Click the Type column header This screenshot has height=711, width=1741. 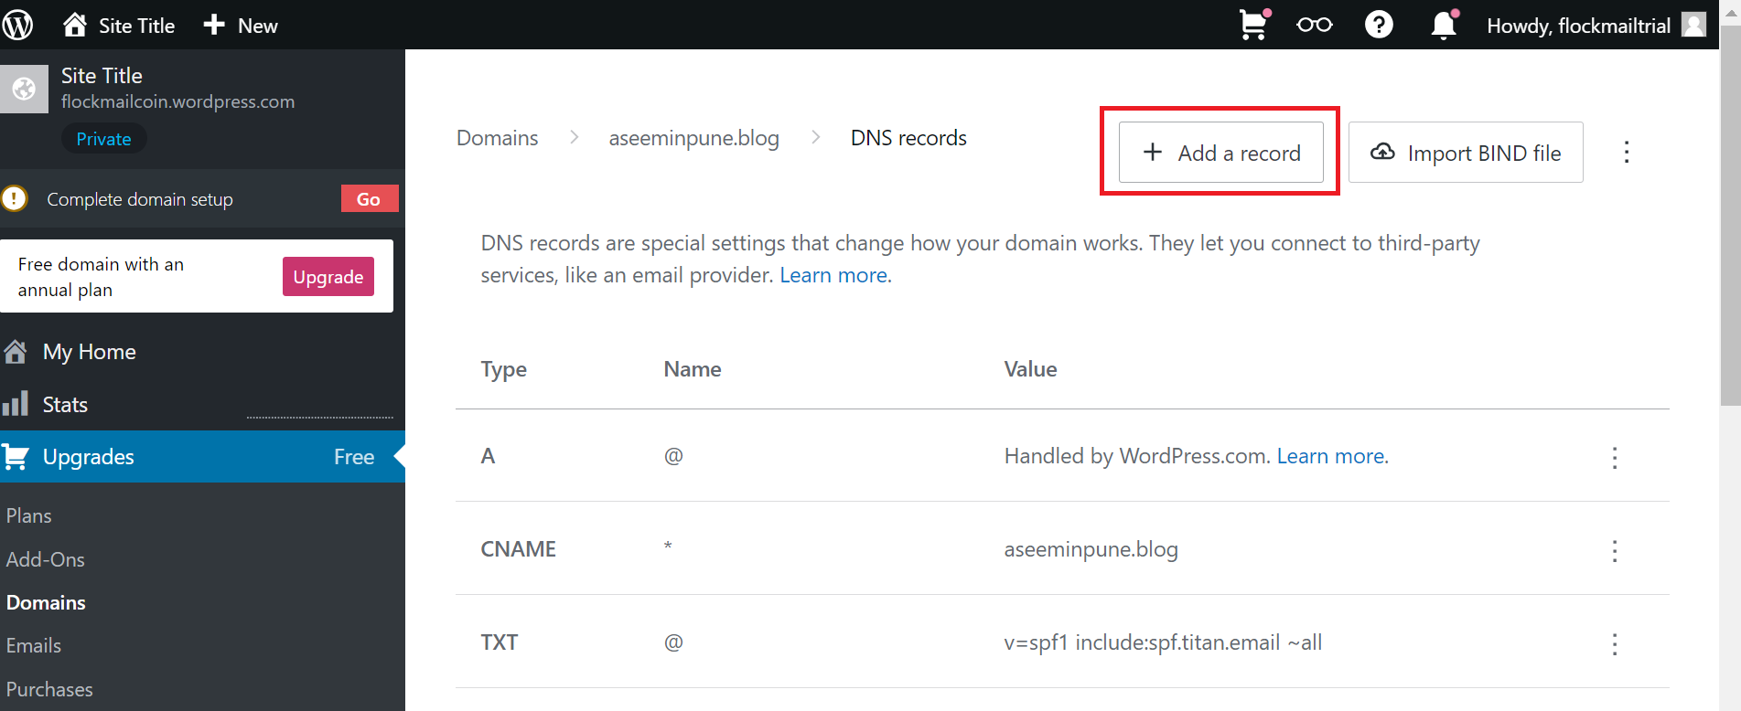[x=504, y=369]
